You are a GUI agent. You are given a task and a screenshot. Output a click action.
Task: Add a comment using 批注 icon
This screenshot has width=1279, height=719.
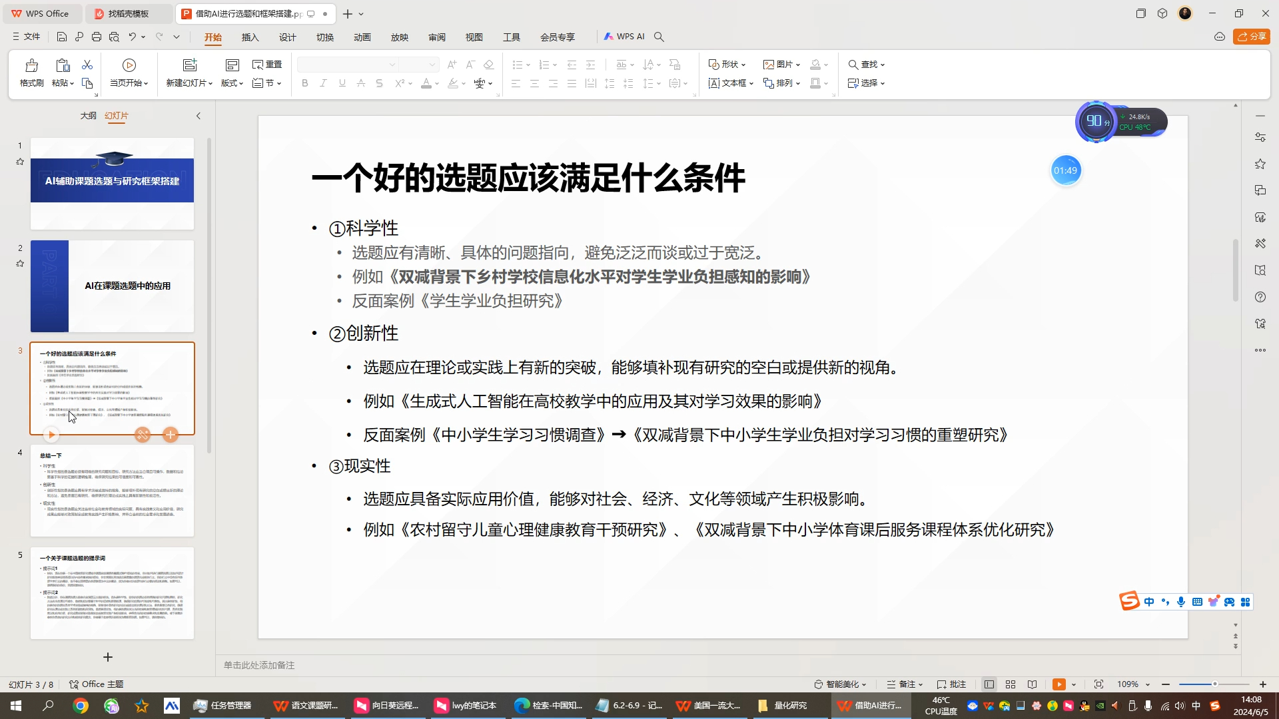(951, 684)
